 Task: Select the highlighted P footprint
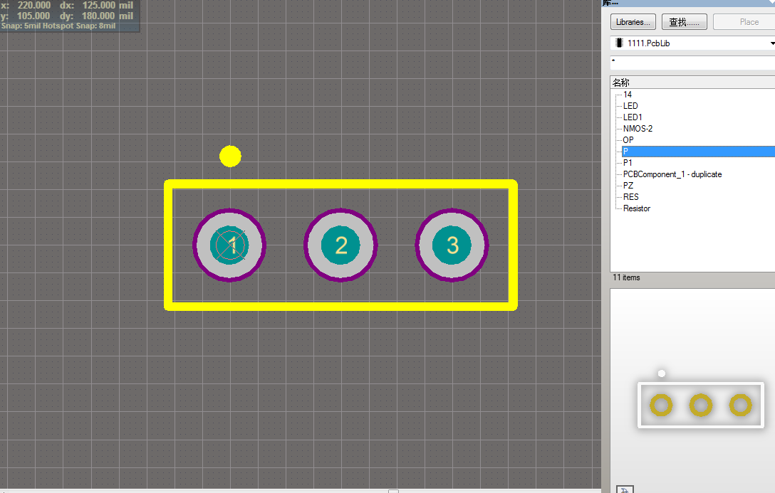pos(698,152)
